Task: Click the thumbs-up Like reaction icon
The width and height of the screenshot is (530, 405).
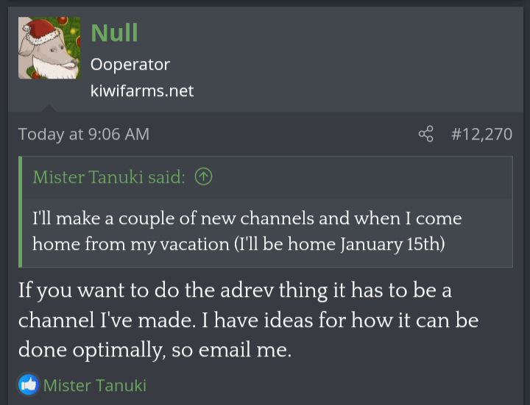Action: click(28, 384)
